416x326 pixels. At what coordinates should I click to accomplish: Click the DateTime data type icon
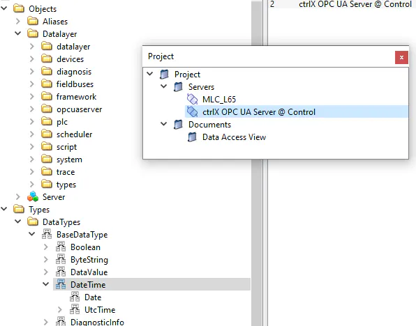[61, 284]
